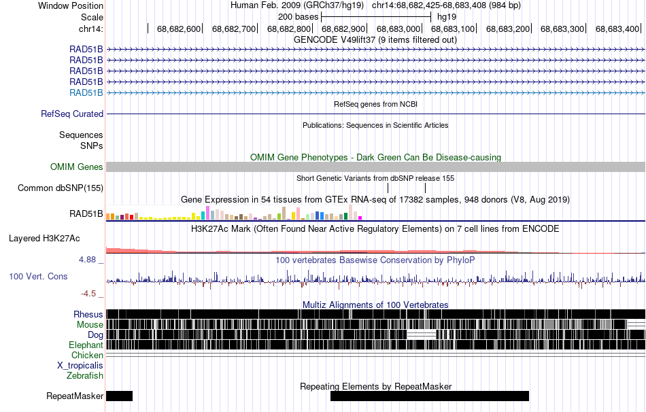Click the position text chr14:68,682,425-68,683,408 (984 bp)
646x412 pixels.
[x=446, y=5]
